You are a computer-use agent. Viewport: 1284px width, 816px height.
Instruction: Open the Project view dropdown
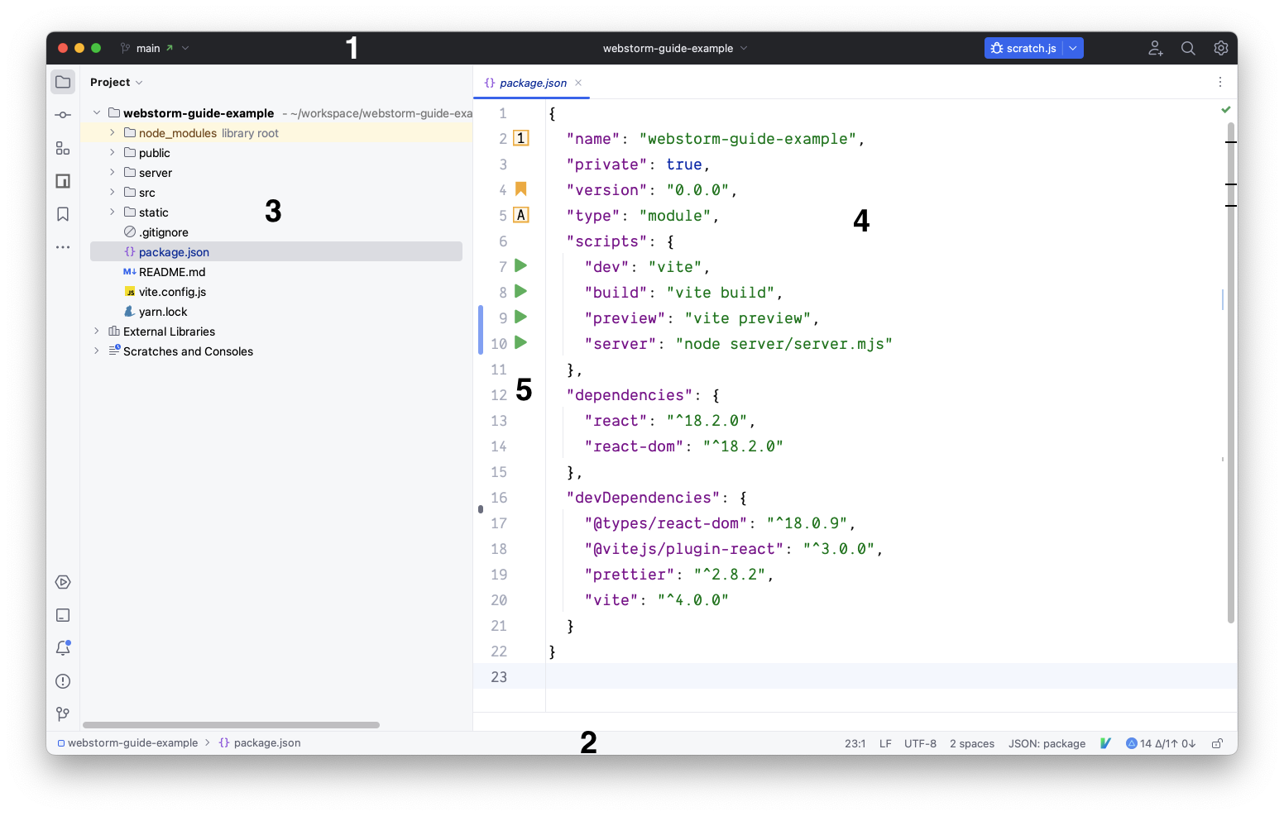pyautogui.click(x=117, y=82)
